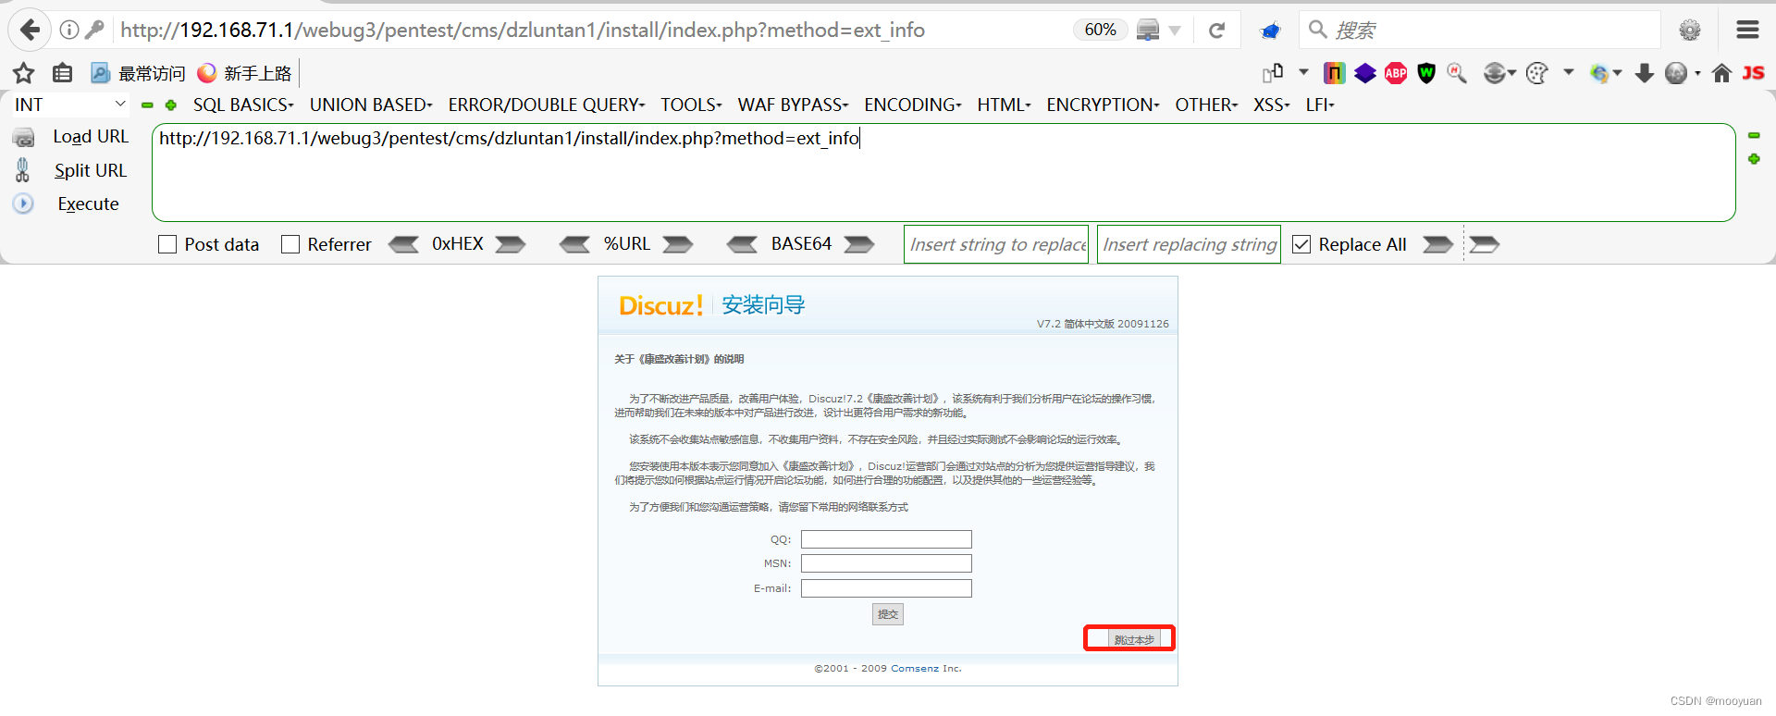Click the right arrow after 0xHEX
1776x716 pixels.
pyautogui.click(x=511, y=244)
